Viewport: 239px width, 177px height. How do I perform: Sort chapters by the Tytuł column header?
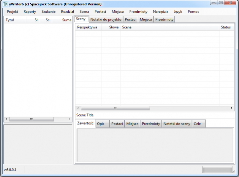15,20
